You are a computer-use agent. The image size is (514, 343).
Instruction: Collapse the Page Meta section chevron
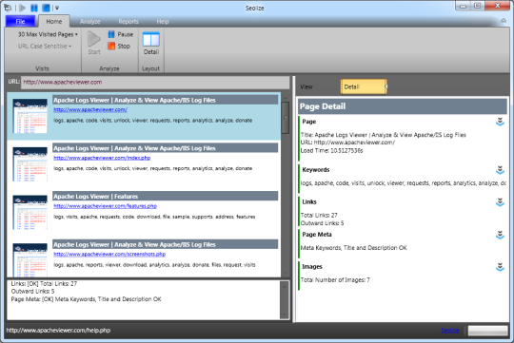point(500,235)
